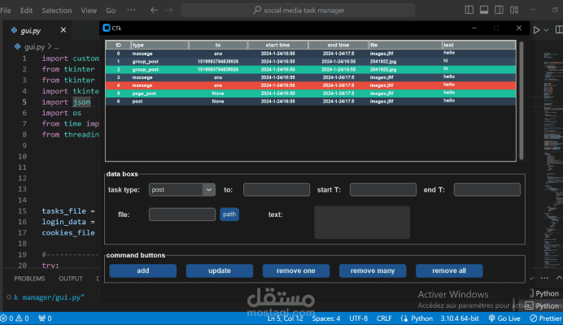The width and height of the screenshot is (563, 325).
Task: Click the end T input field
Action: (487, 190)
